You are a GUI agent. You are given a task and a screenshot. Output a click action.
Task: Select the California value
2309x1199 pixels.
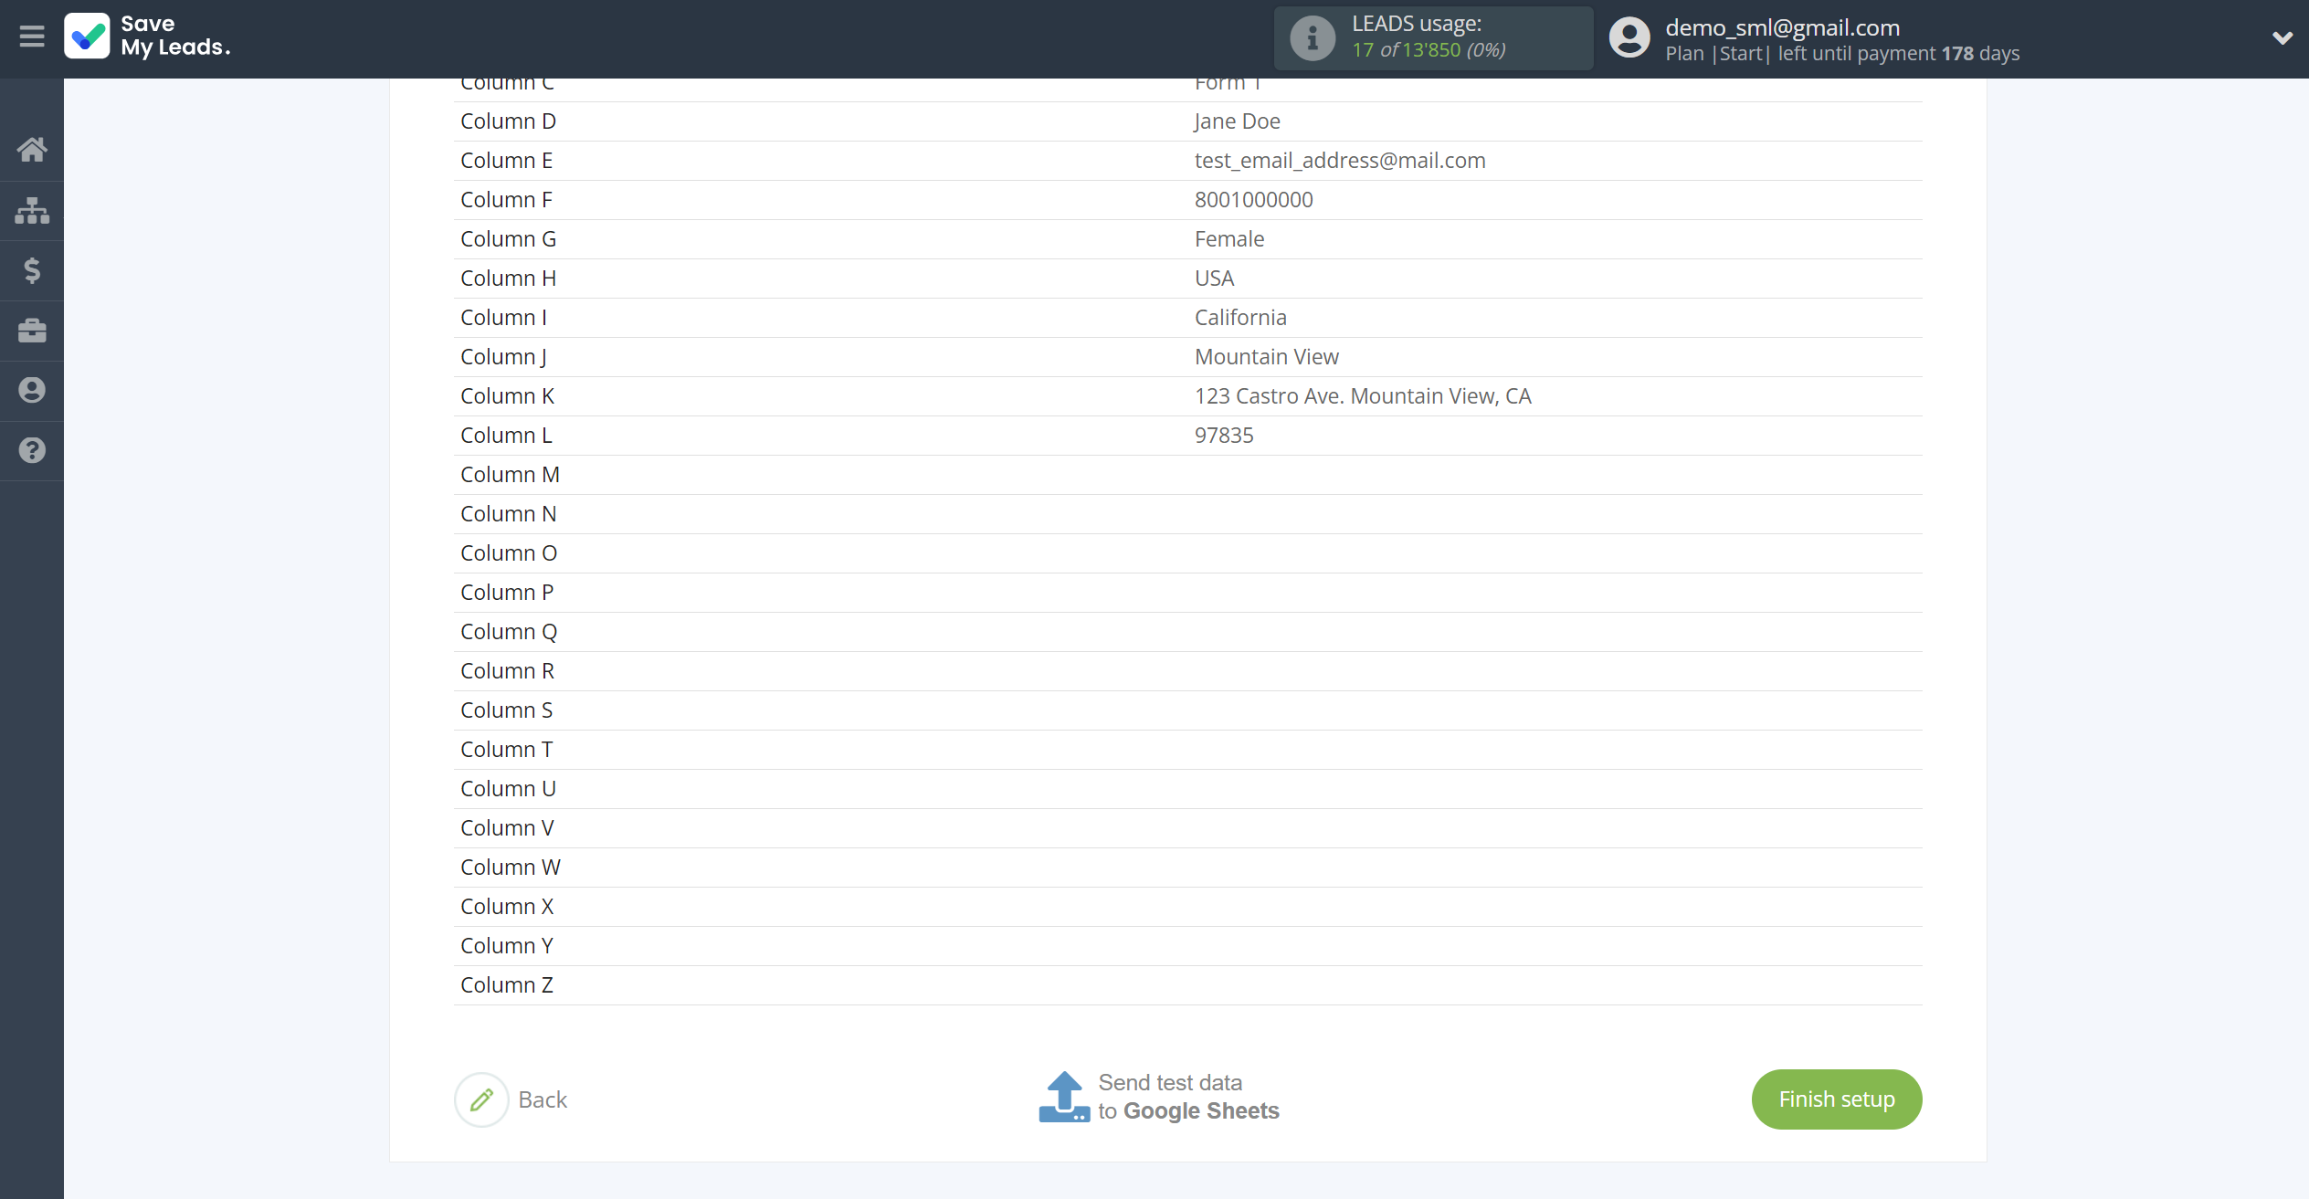pos(1240,318)
